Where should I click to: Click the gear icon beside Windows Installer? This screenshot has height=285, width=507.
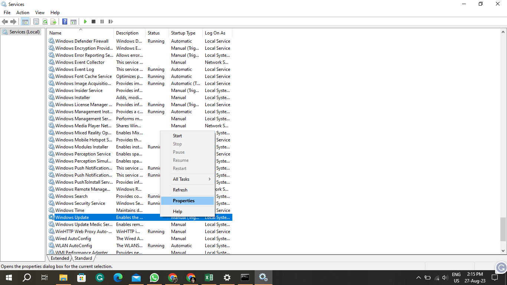52,97
